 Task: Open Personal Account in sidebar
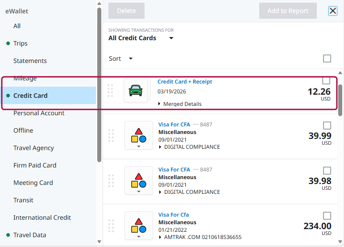click(x=39, y=113)
